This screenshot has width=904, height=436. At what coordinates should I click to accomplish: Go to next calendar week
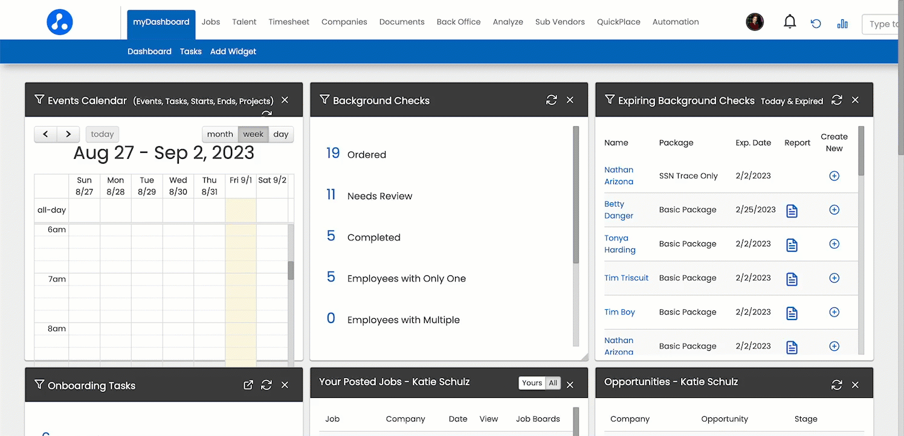pyautogui.click(x=68, y=134)
